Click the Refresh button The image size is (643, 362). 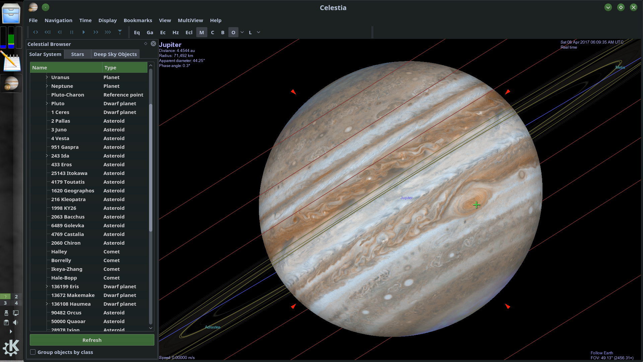(92, 340)
